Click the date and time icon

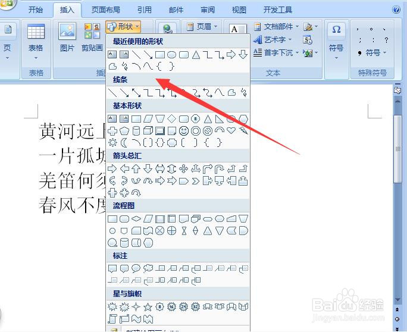[308, 40]
